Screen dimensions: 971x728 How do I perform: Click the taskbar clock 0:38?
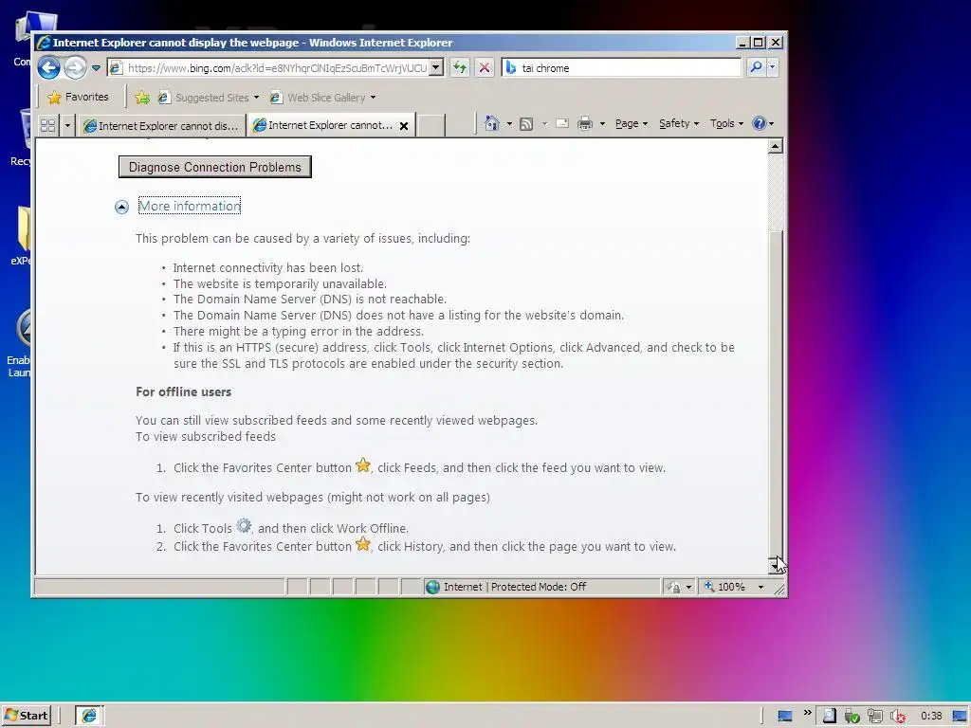[931, 716]
